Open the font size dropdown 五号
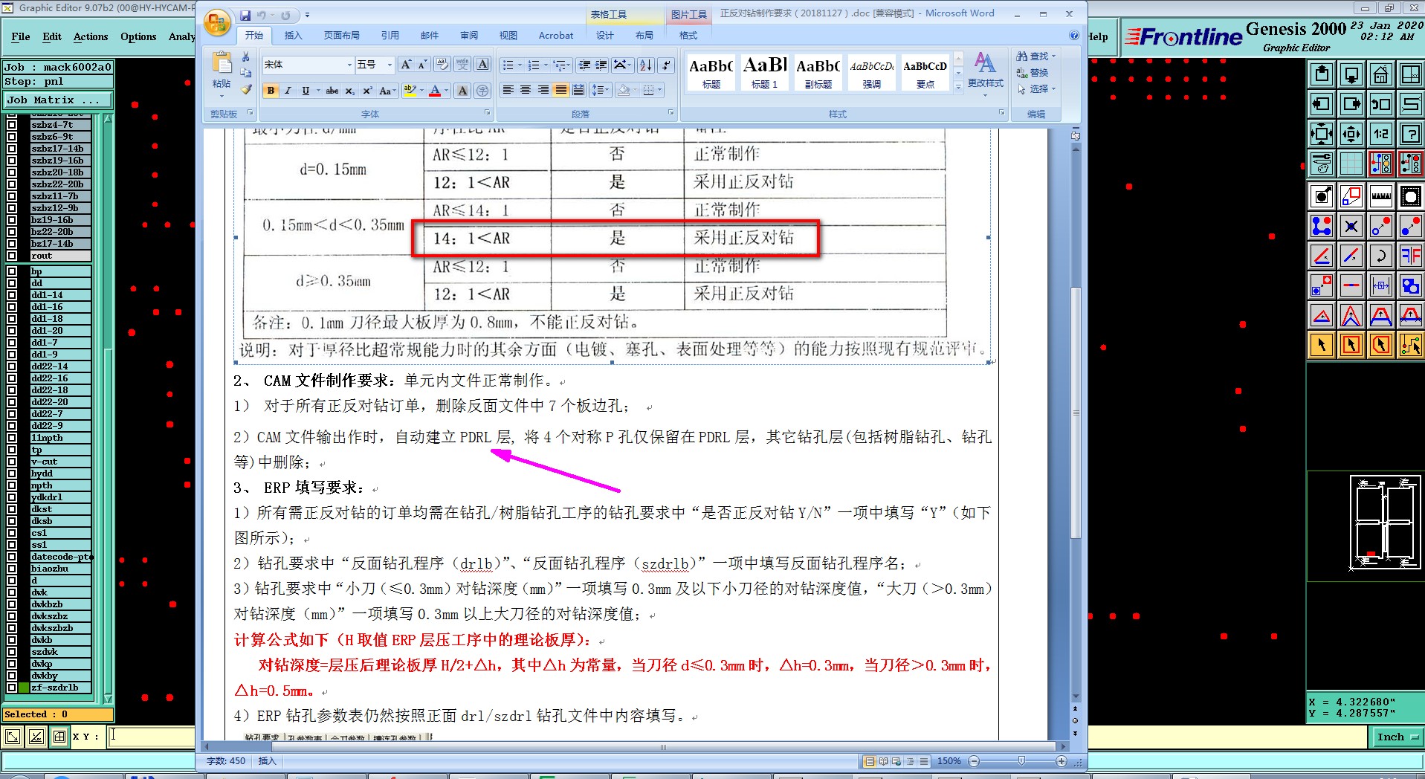The height and width of the screenshot is (779, 1425). (x=390, y=65)
